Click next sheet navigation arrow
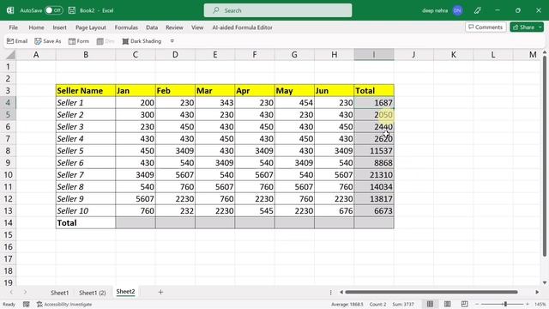 [x=25, y=292]
